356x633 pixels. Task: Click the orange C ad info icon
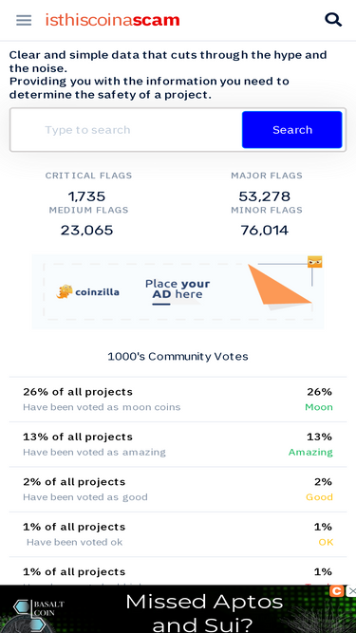pyautogui.click(x=336, y=591)
